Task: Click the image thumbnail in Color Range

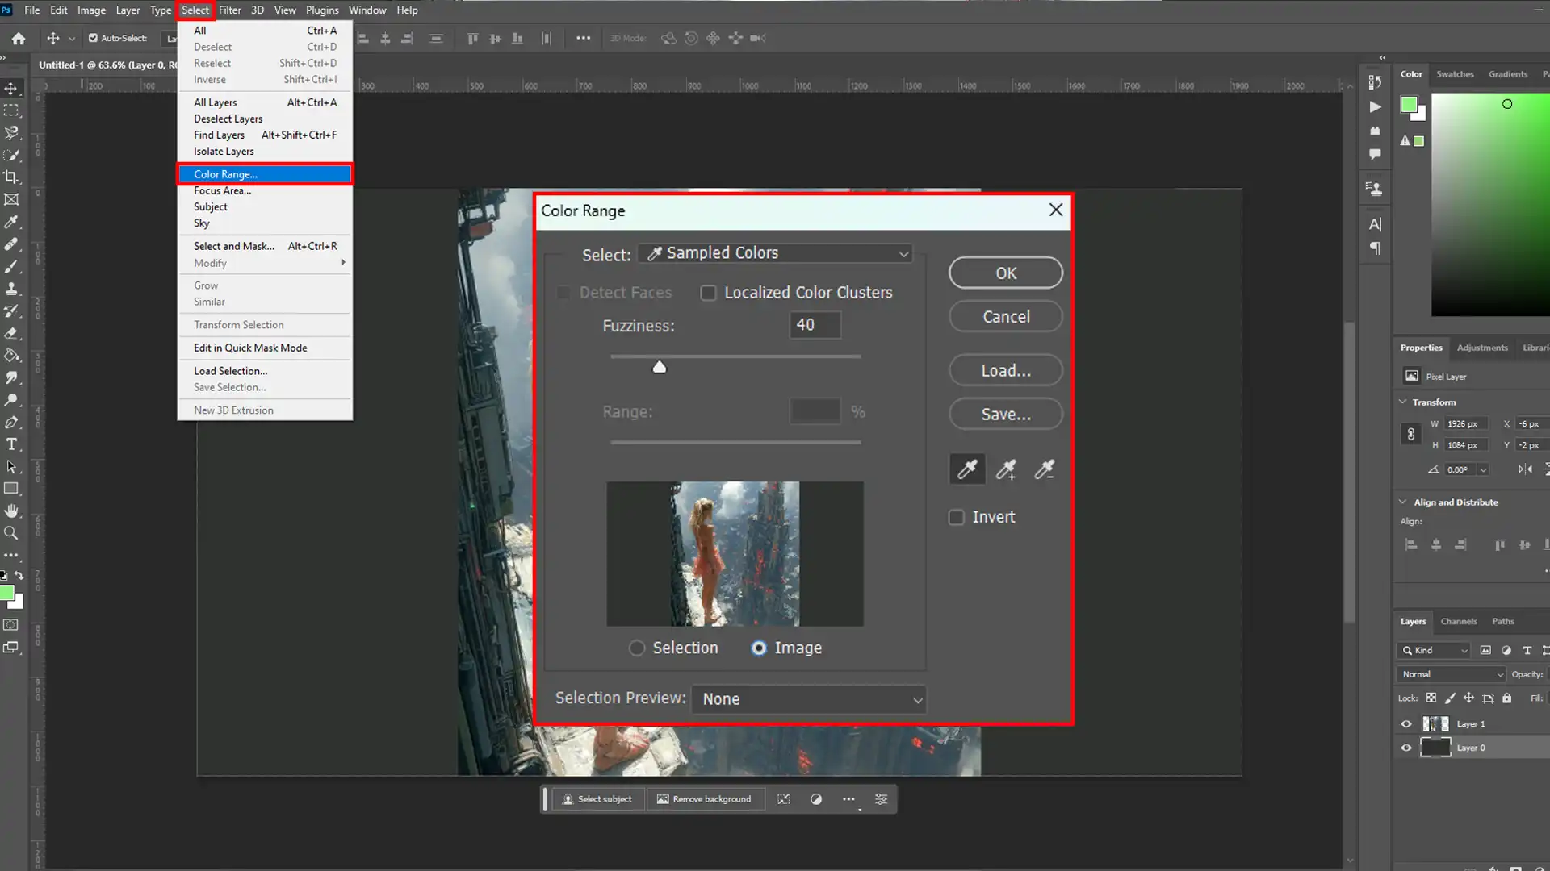Action: coord(735,553)
